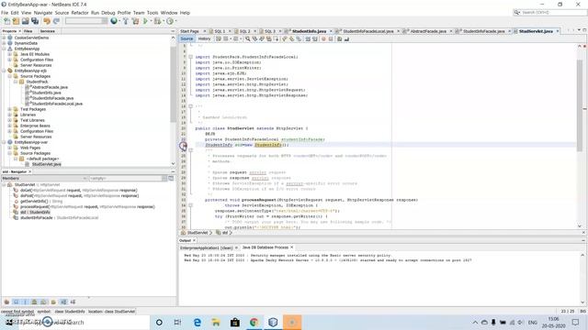Close the Output window tab

coord(194,240)
